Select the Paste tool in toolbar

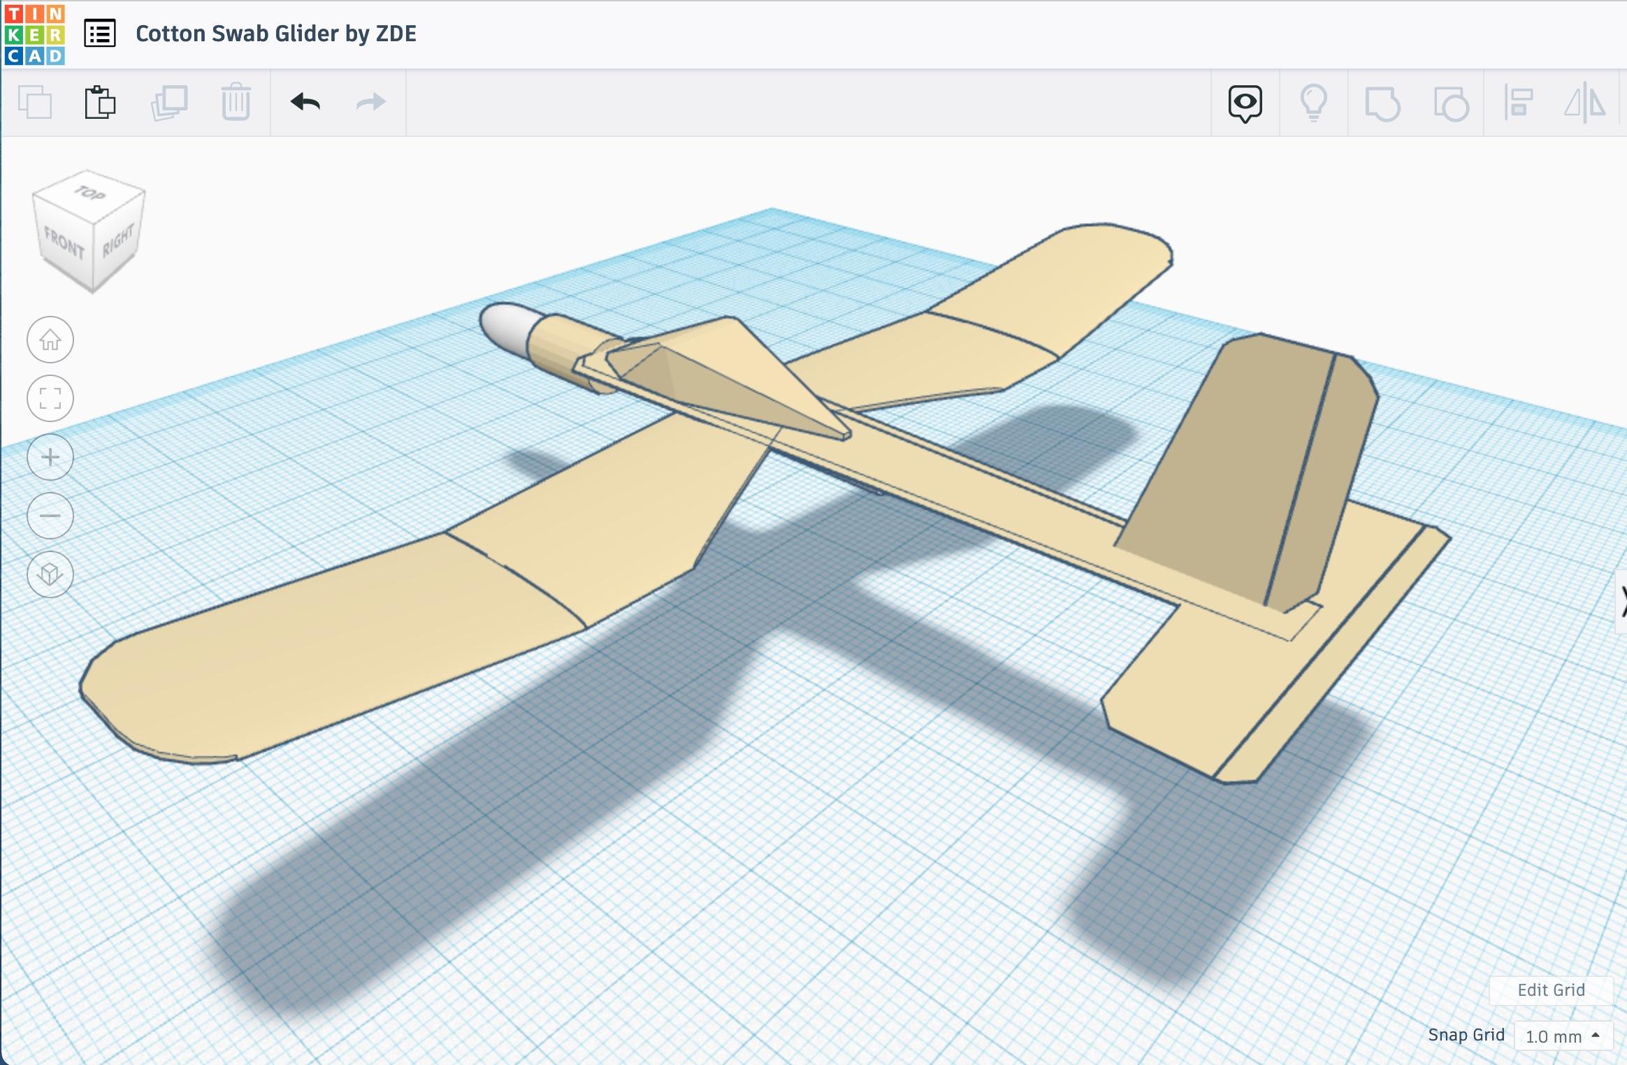click(101, 101)
